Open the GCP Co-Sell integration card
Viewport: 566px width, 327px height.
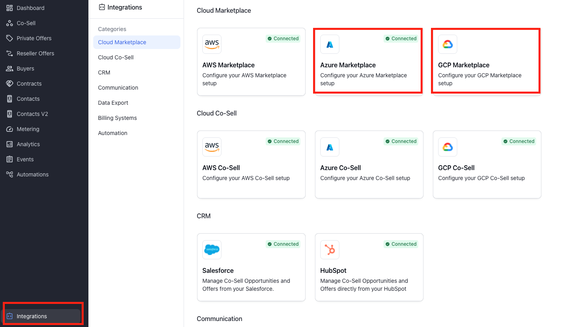click(x=487, y=164)
